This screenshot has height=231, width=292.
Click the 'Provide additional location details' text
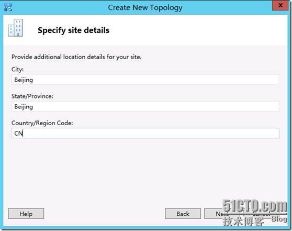point(76,57)
